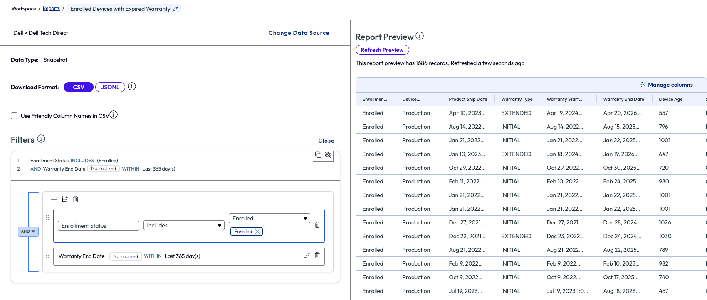Click Normalized tag in filter summary

pyautogui.click(x=104, y=168)
